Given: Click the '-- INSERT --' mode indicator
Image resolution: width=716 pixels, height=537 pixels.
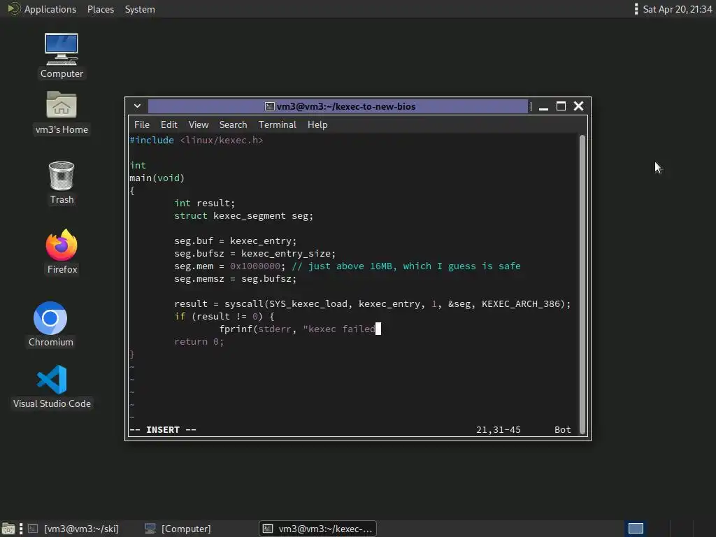Looking at the screenshot, I should tap(162, 430).
